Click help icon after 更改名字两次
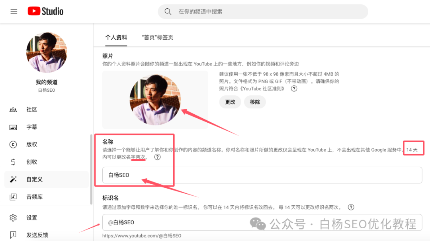 [157, 157]
